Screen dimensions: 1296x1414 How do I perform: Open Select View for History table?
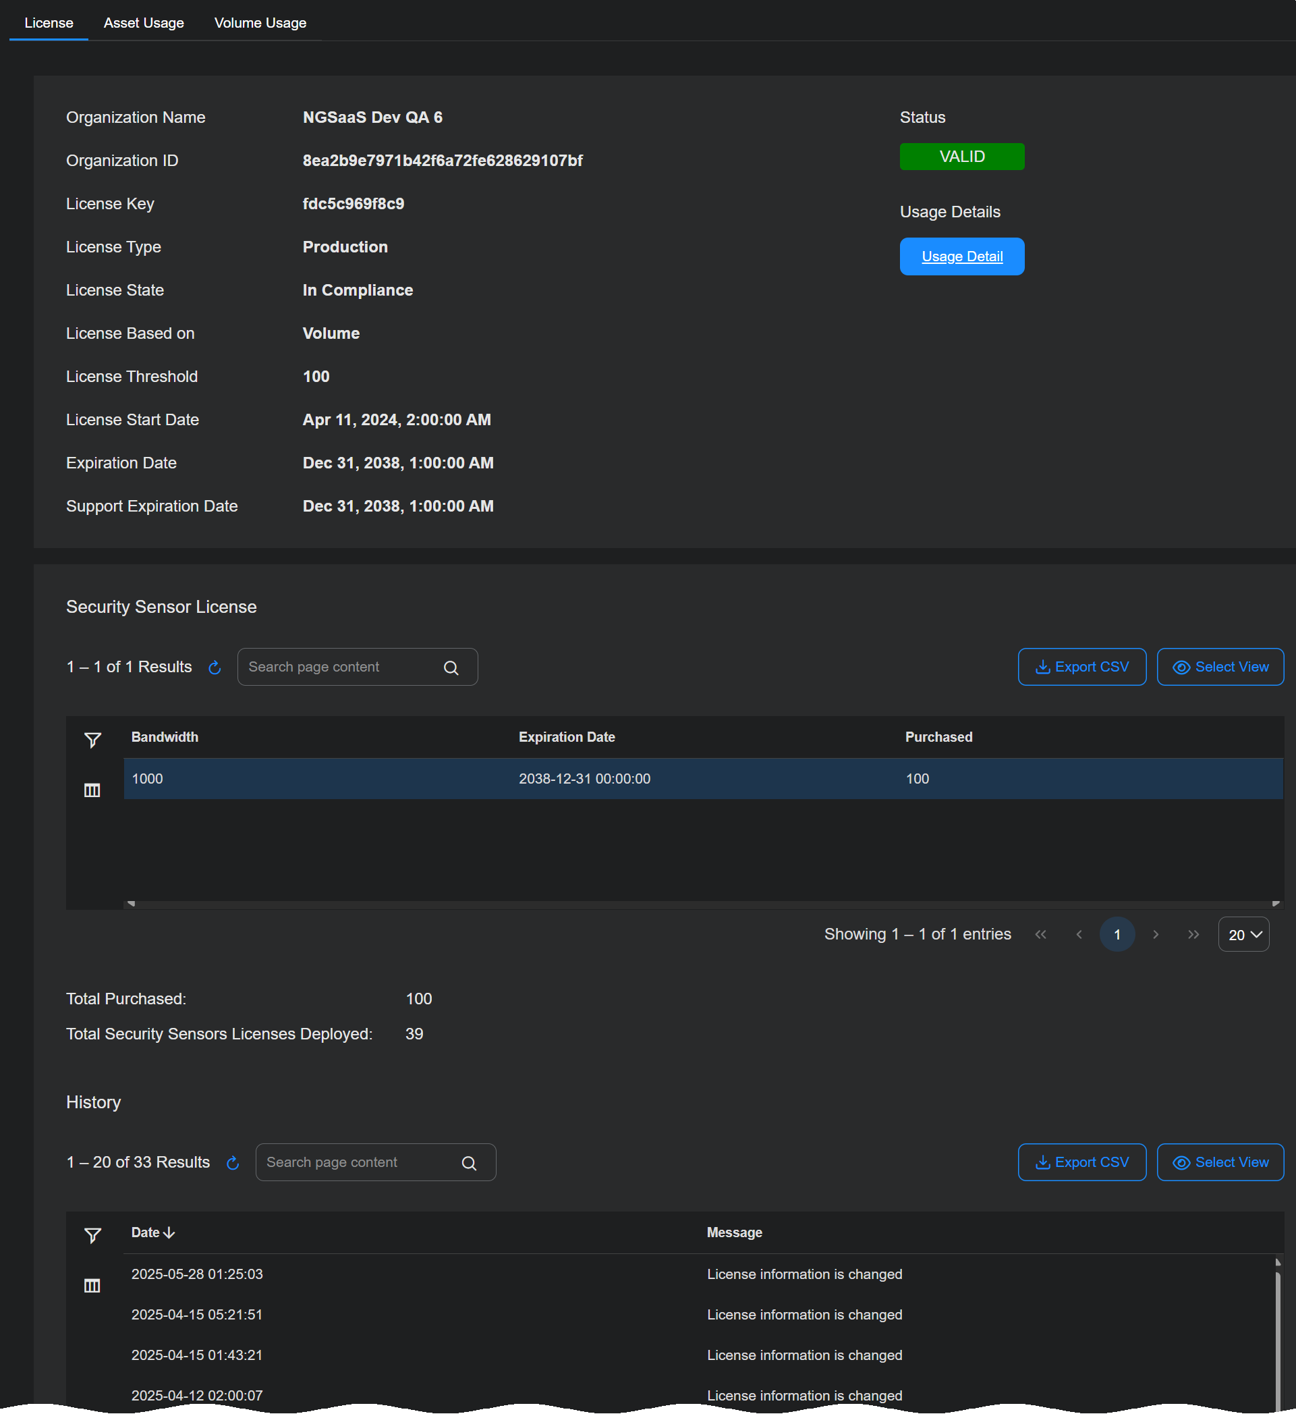pyautogui.click(x=1220, y=1162)
